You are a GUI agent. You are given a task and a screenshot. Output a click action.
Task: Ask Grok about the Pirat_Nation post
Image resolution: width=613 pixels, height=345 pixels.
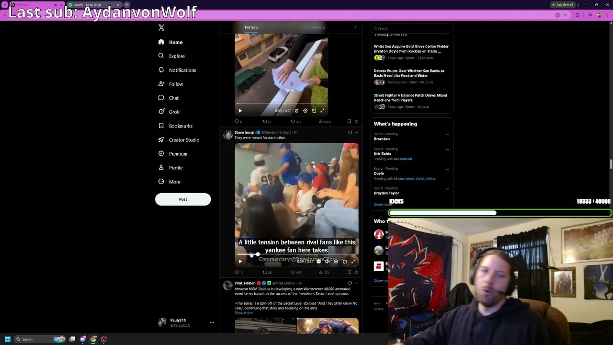pyautogui.click(x=350, y=283)
